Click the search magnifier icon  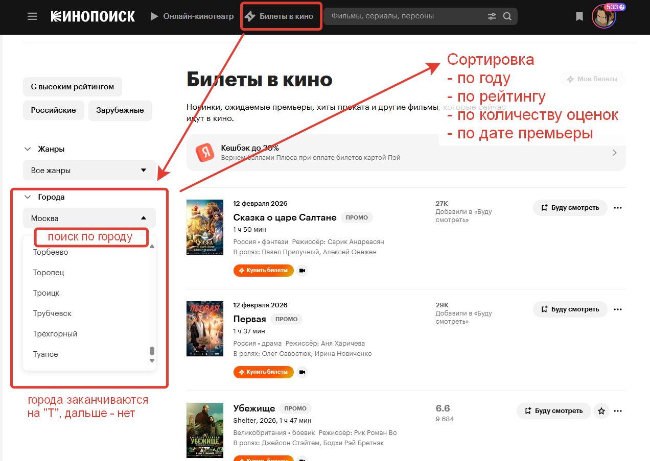(x=507, y=16)
